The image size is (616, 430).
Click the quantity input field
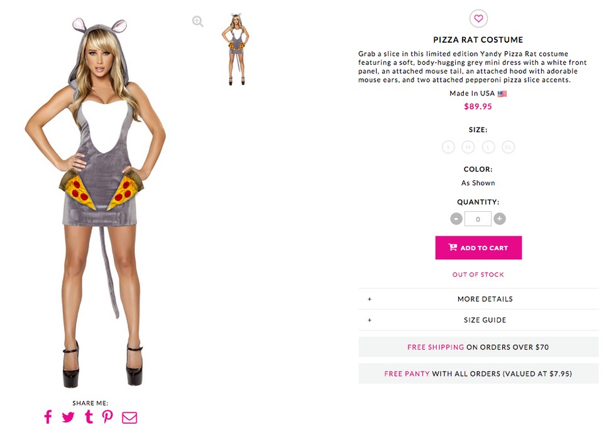coord(478,219)
